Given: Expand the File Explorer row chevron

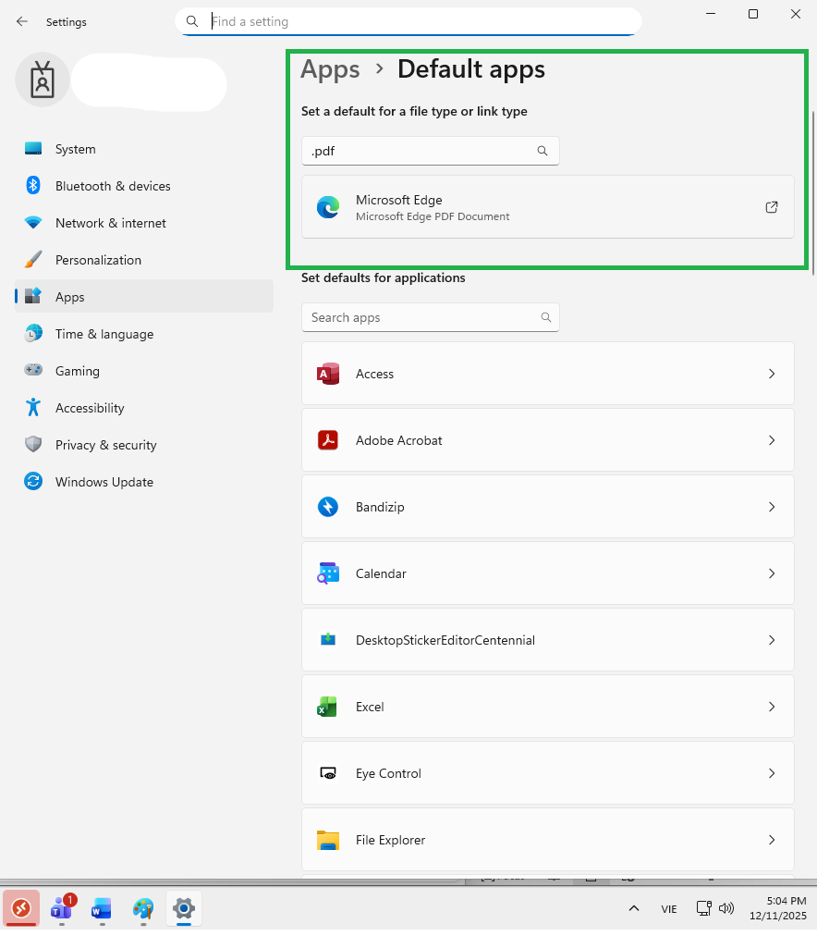Looking at the screenshot, I should (x=772, y=841).
